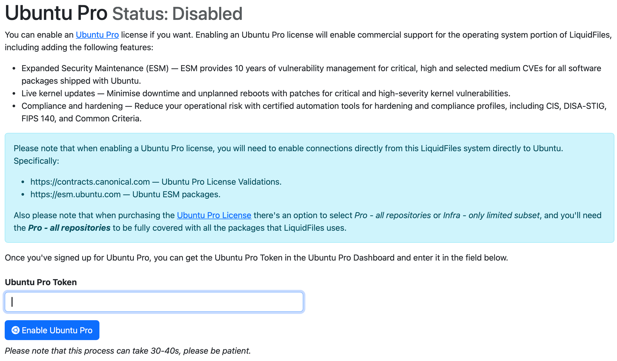Image resolution: width=617 pixels, height=361 pixels.
Task: Click the Live kernel updates bullet item
Action: [x=58, y=93]
